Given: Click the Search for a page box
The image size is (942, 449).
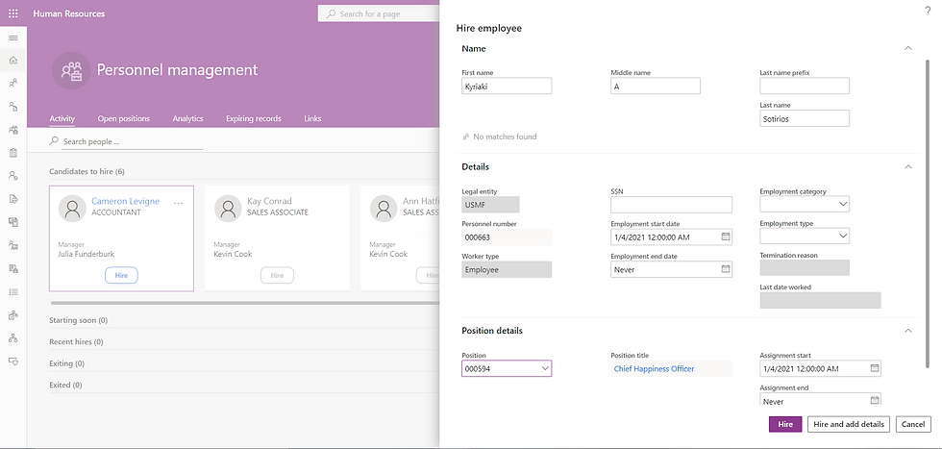Looking at the screenshot, I should 379,13.
